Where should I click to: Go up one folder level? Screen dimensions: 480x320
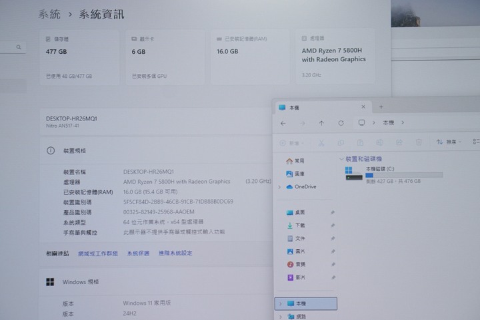point(321,123)
